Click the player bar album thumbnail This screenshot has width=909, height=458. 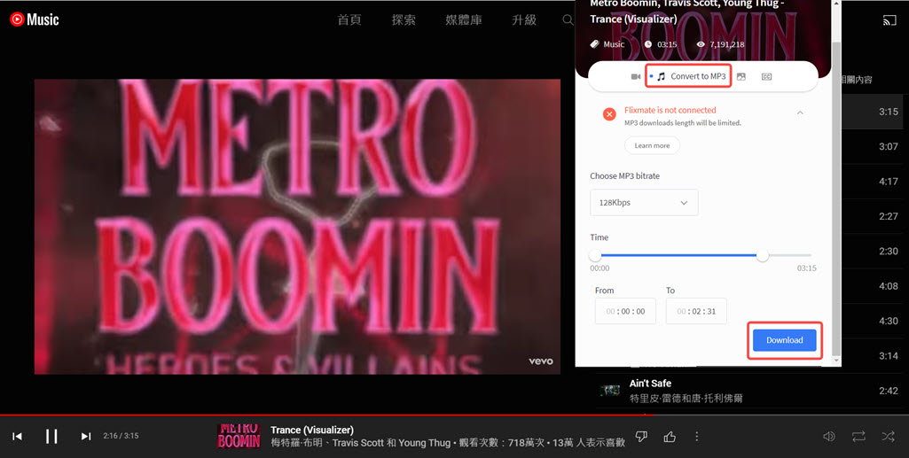pyautogui.click(x=239, y=436)
